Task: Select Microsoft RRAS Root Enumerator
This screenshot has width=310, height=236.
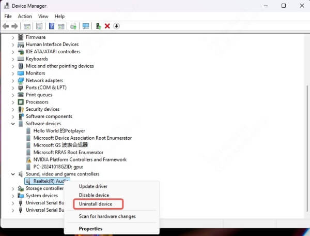Action: 68,152
